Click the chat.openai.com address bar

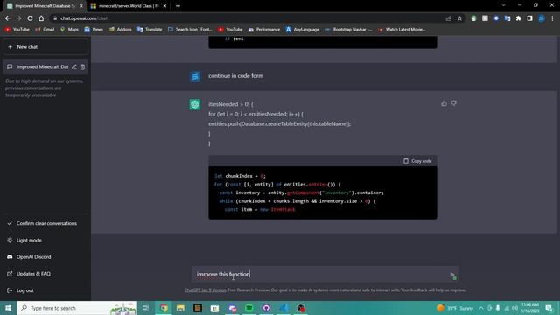click(247, 18)
